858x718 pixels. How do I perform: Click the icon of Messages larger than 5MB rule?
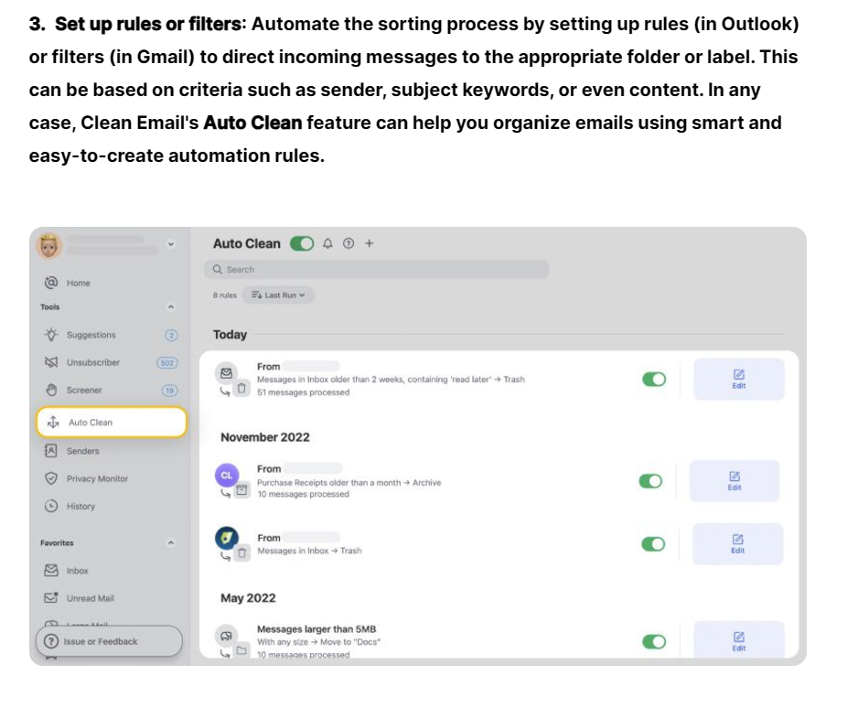pyautogui.click(x=227, y=636)
